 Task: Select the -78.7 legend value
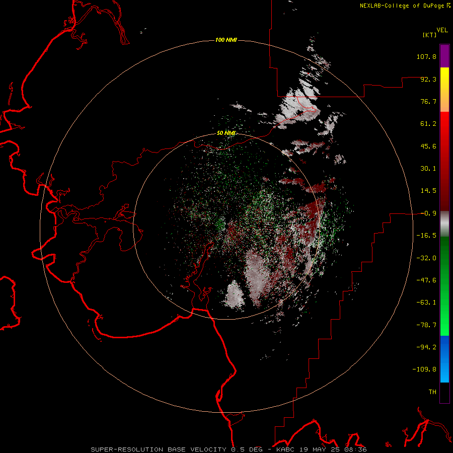(x=426, y=325)
